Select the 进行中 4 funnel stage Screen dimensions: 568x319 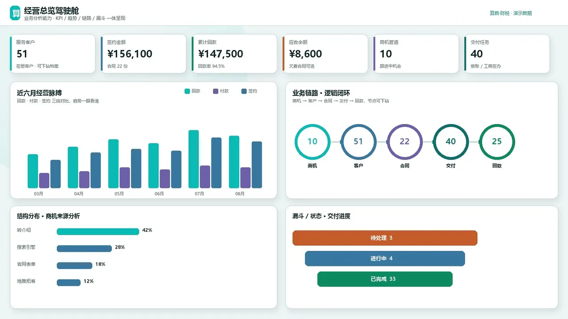point(385,258)
